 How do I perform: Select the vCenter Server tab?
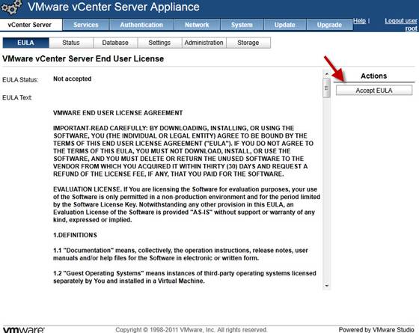tap(30, 25)
